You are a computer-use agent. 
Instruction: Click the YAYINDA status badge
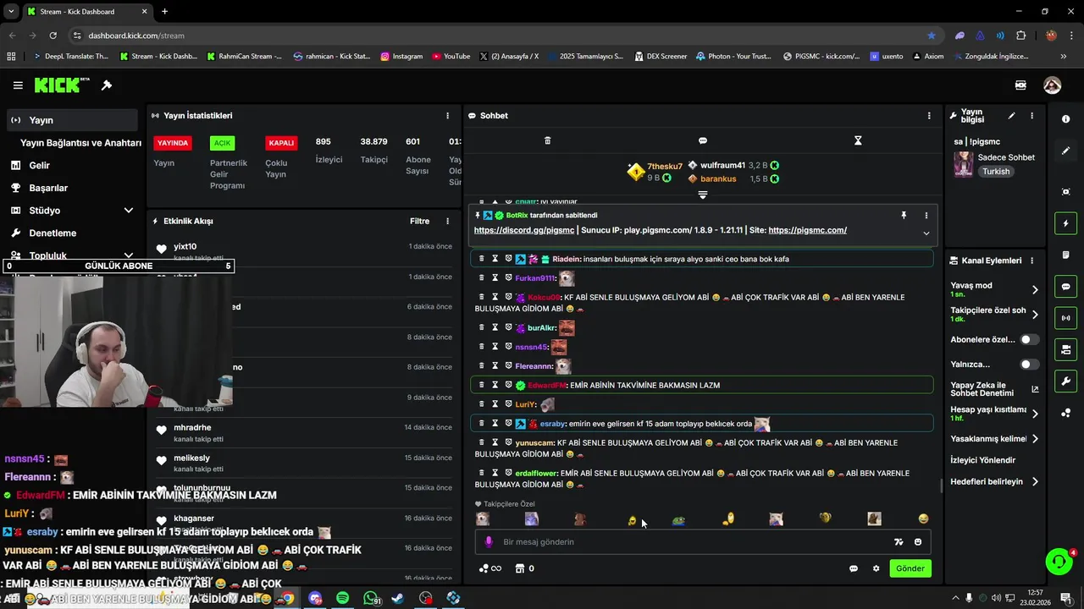click(173, 143)
